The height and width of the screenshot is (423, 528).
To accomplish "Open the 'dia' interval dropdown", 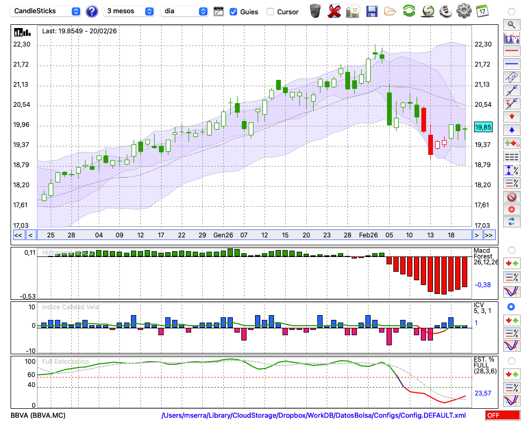I will pyautogui.click(x=184, y=11).
